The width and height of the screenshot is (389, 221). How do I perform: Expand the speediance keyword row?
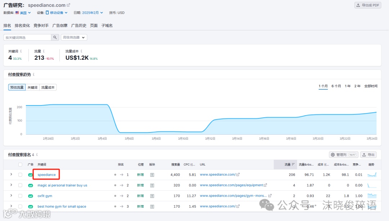coord(11,175)
